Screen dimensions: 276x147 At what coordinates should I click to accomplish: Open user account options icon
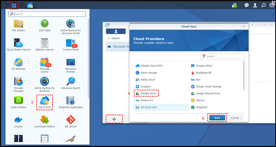tap(255, 6)
